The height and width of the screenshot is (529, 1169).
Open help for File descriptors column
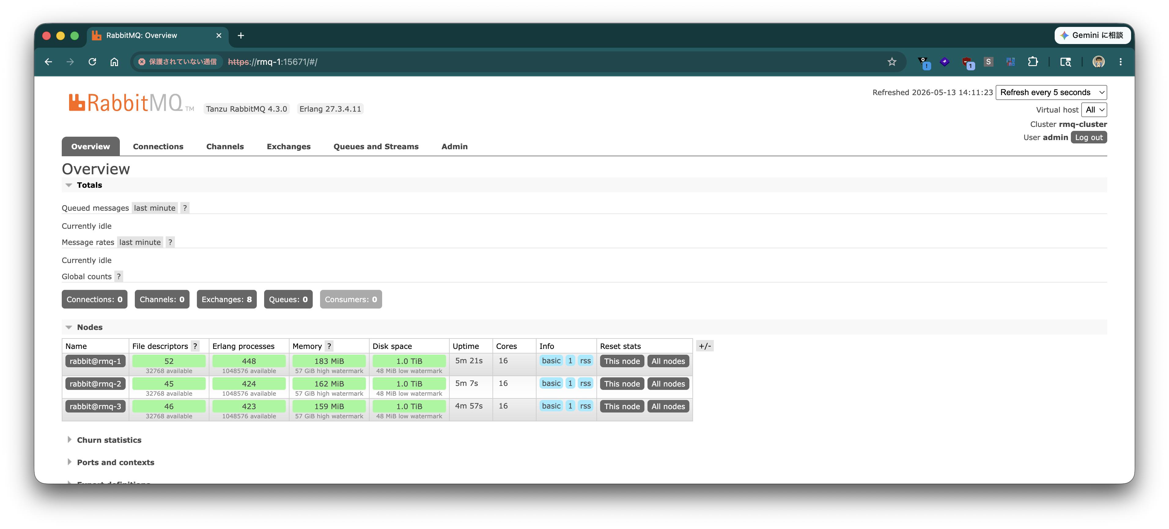point(195,346)
